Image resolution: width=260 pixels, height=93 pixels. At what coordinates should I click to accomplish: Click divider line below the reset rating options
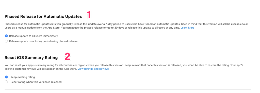128,90
